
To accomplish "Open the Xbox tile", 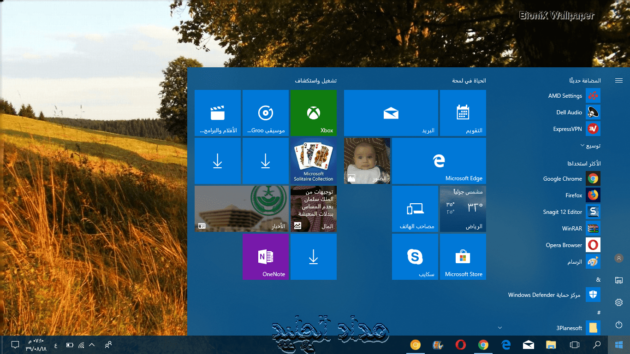I will (314, 113).
